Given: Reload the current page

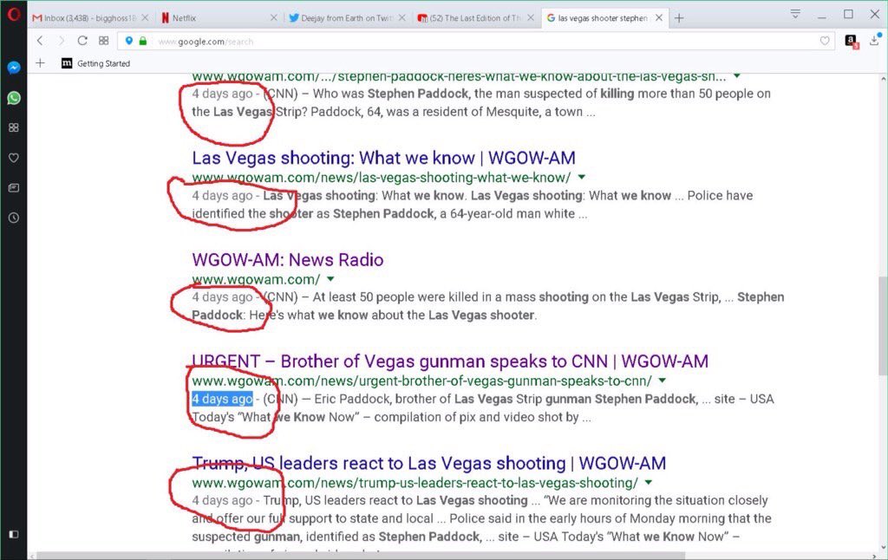Looking at the screenshot, I should tap(82, 41).
